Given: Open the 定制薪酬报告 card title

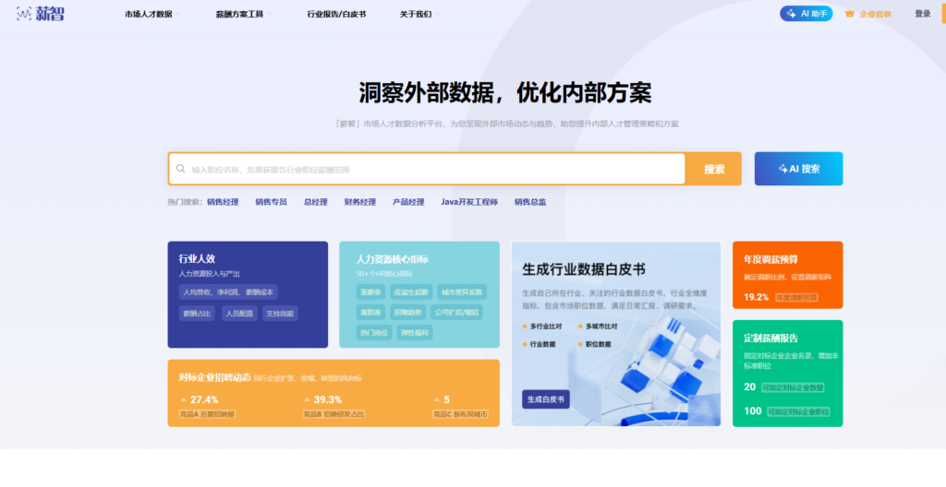Looking at the screenshot, I should 770,339.
